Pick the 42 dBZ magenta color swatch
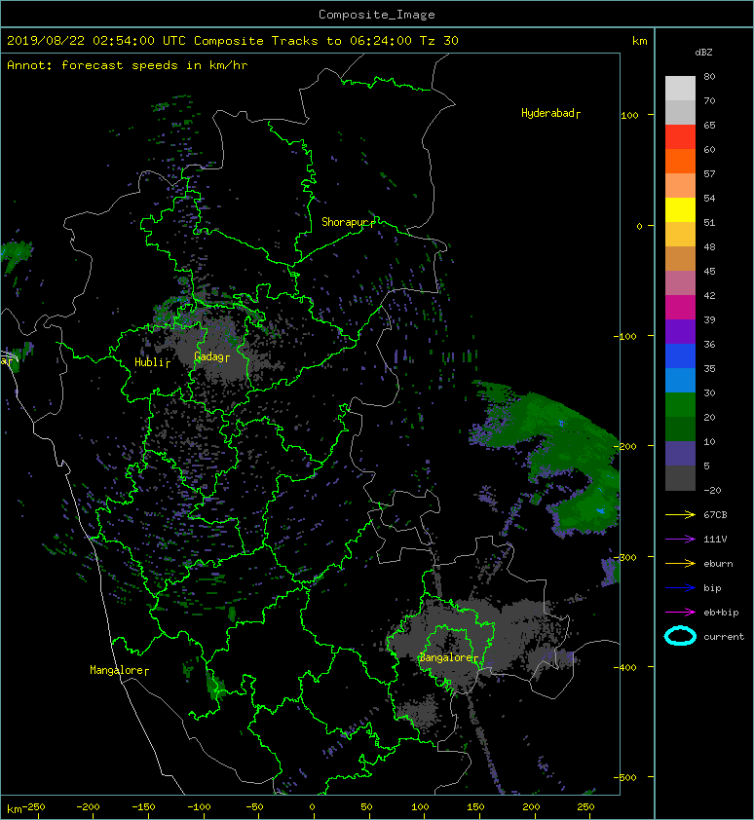Screen dimensions: 754x820 tap(680, 307)
